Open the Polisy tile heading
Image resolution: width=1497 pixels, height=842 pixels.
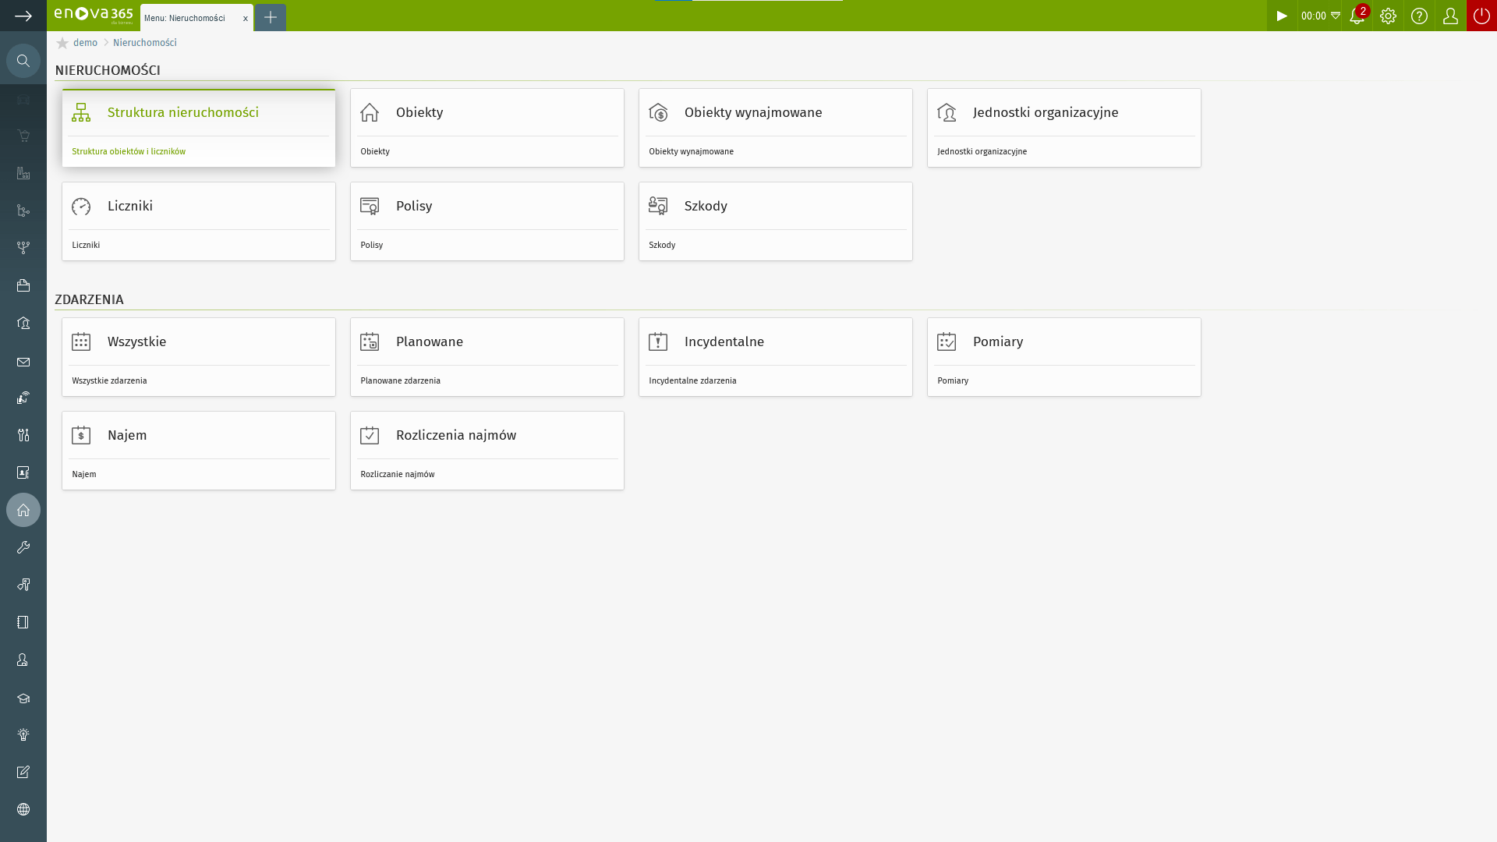tap(414, 206)
